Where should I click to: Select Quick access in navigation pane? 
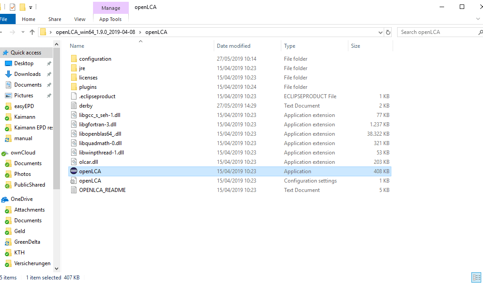pos(26,53)
